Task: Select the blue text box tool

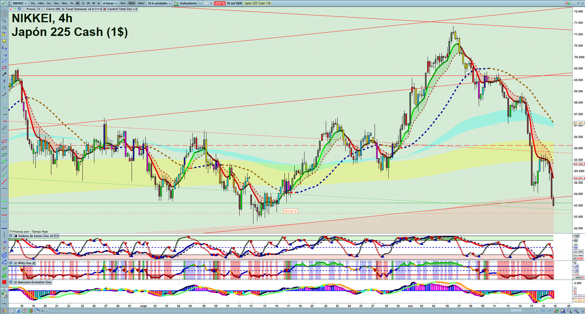Action: click(x=4, y=81)
